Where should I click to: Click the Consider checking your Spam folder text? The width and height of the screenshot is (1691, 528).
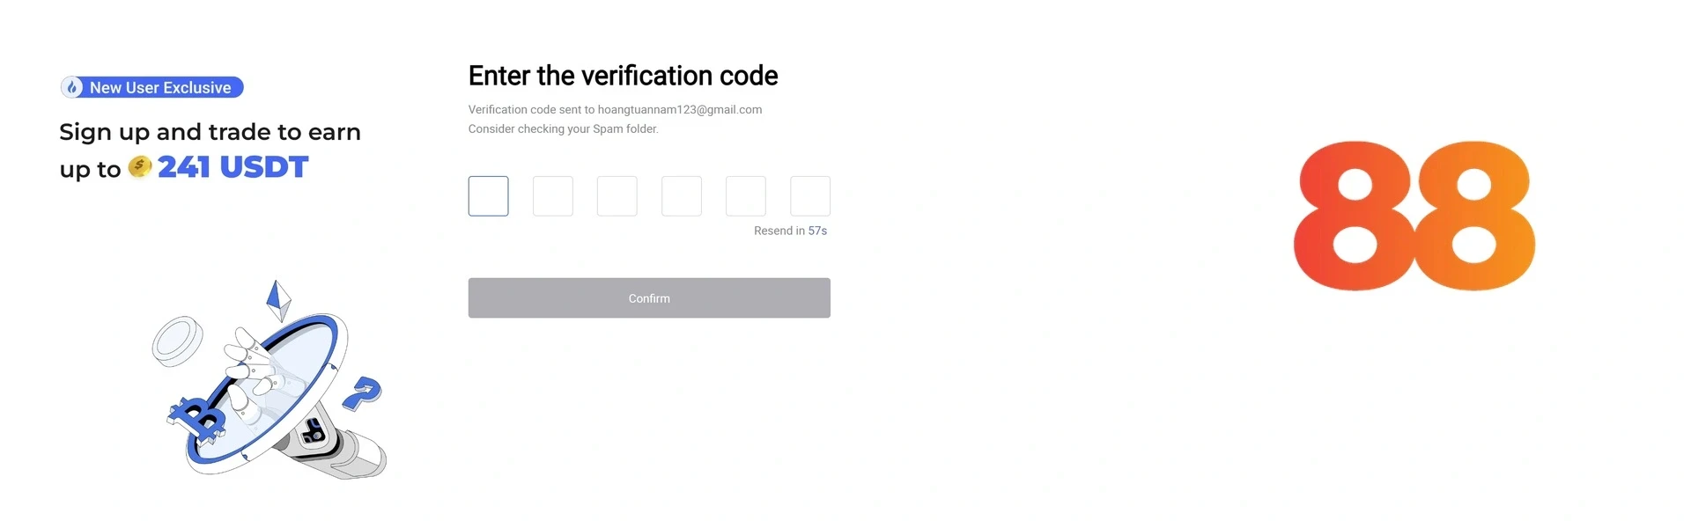pyautogui.click(x=563, y=128)
